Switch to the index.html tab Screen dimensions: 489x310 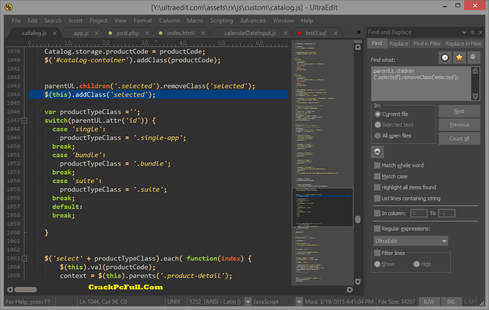(180, 33)
